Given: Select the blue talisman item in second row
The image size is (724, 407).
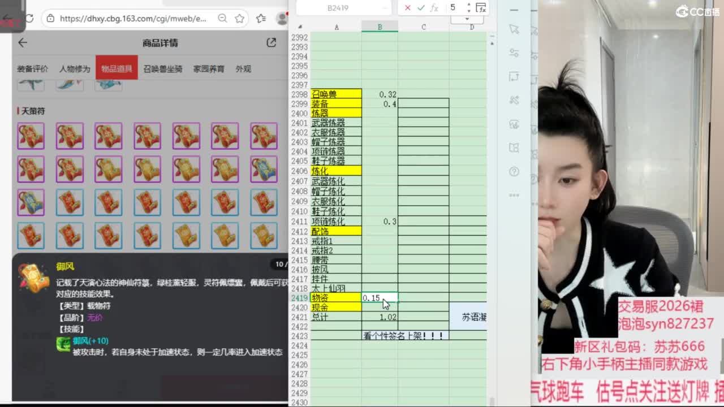Looking at the screenshot, I should pyautogui.click(x=264, y=169).
